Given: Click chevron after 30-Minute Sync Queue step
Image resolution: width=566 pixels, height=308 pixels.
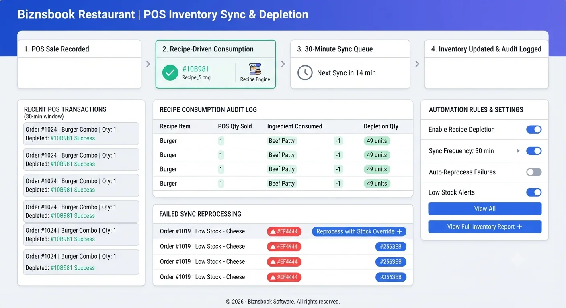Looking at the screenshot, I should coord(417,64).
